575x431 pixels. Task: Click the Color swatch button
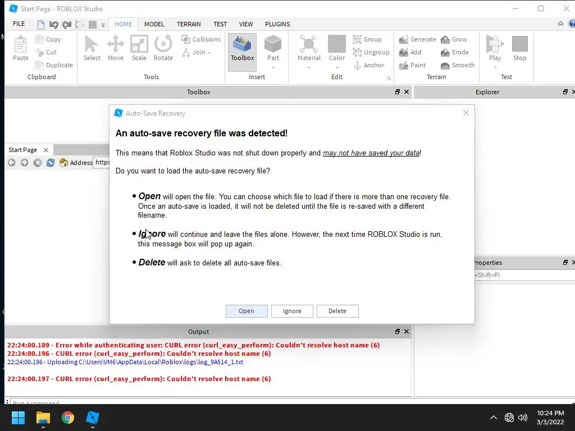pos(337,44)
